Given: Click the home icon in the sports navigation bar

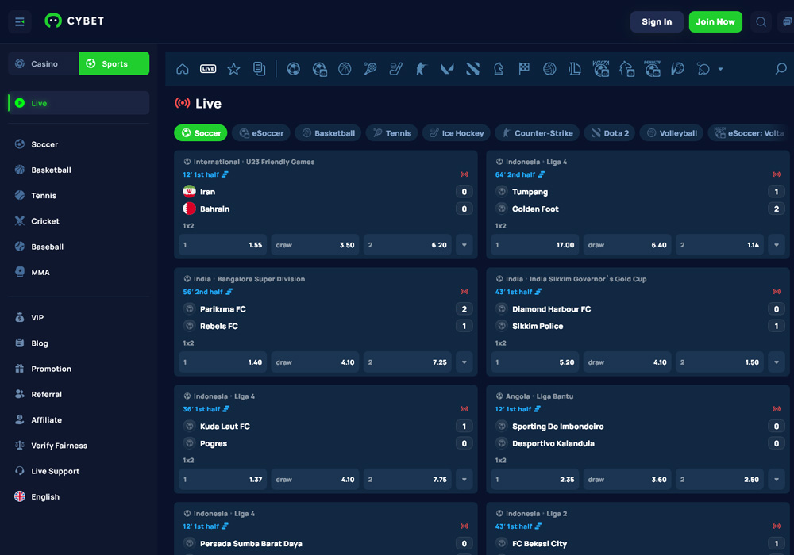Looking at the screenshot, I should point(182,69).
